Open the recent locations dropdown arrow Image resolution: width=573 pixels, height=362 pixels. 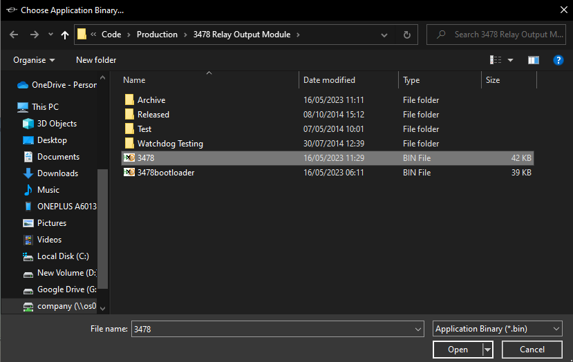[x=50, y=35]
